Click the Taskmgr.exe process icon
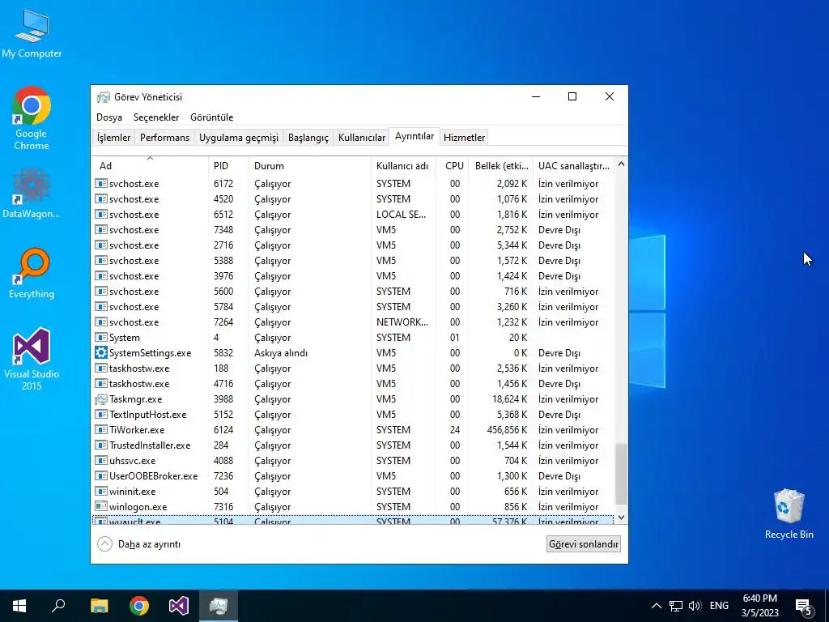This screenshot has height=622, width=829. point(101,398)
